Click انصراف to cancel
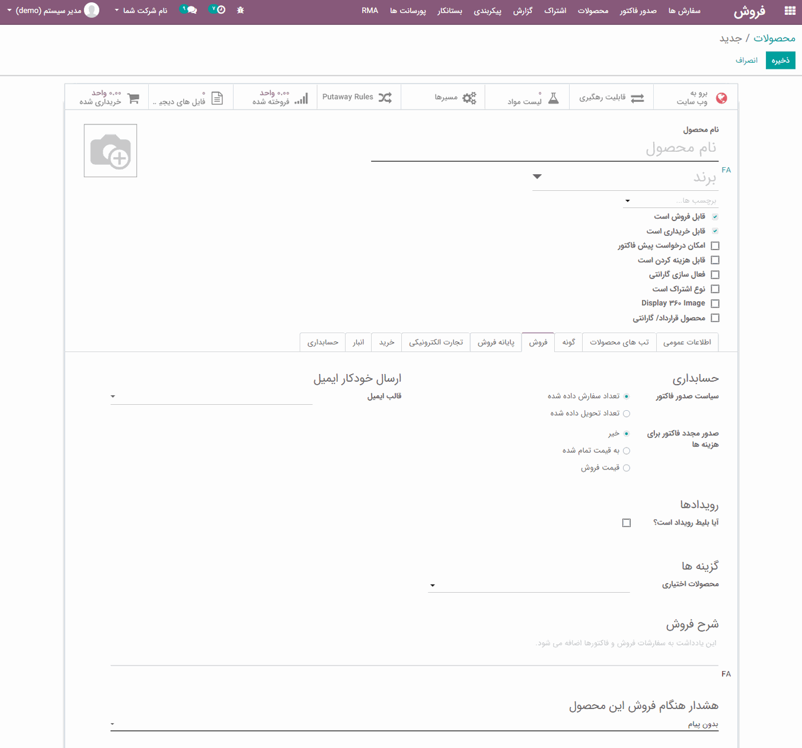The width and height of the screenshot is (802, 748). pyautogui.click(x=746, y=60)
